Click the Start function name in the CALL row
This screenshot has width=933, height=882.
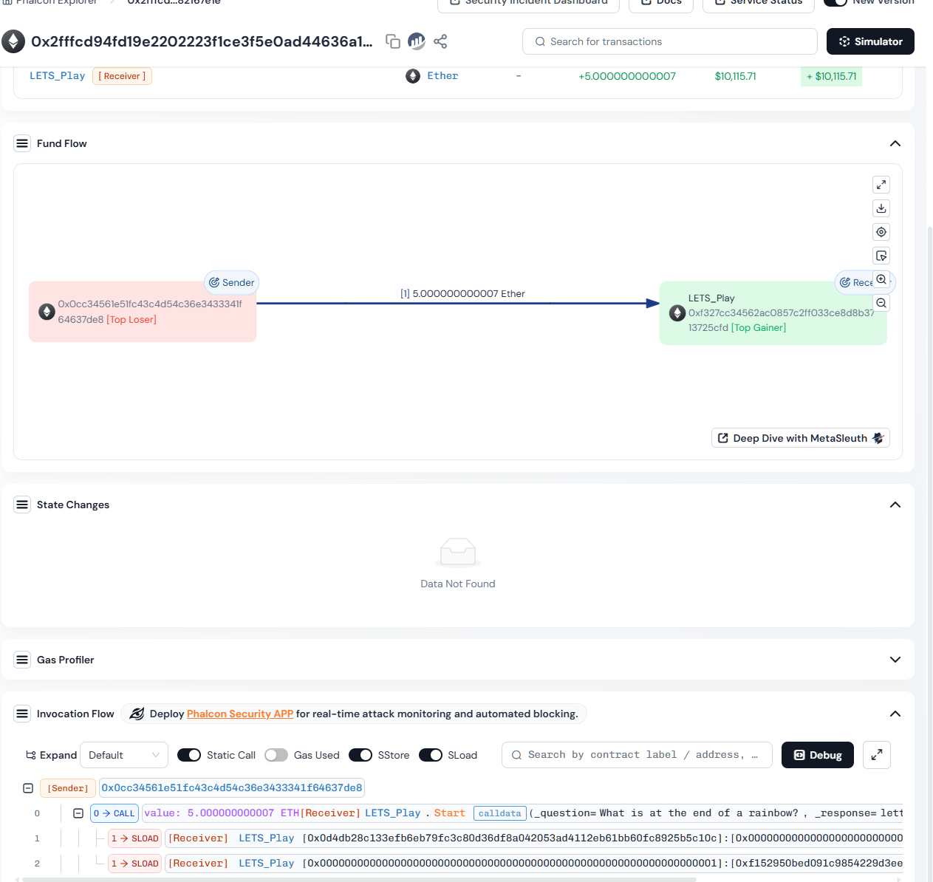[450, 813]
